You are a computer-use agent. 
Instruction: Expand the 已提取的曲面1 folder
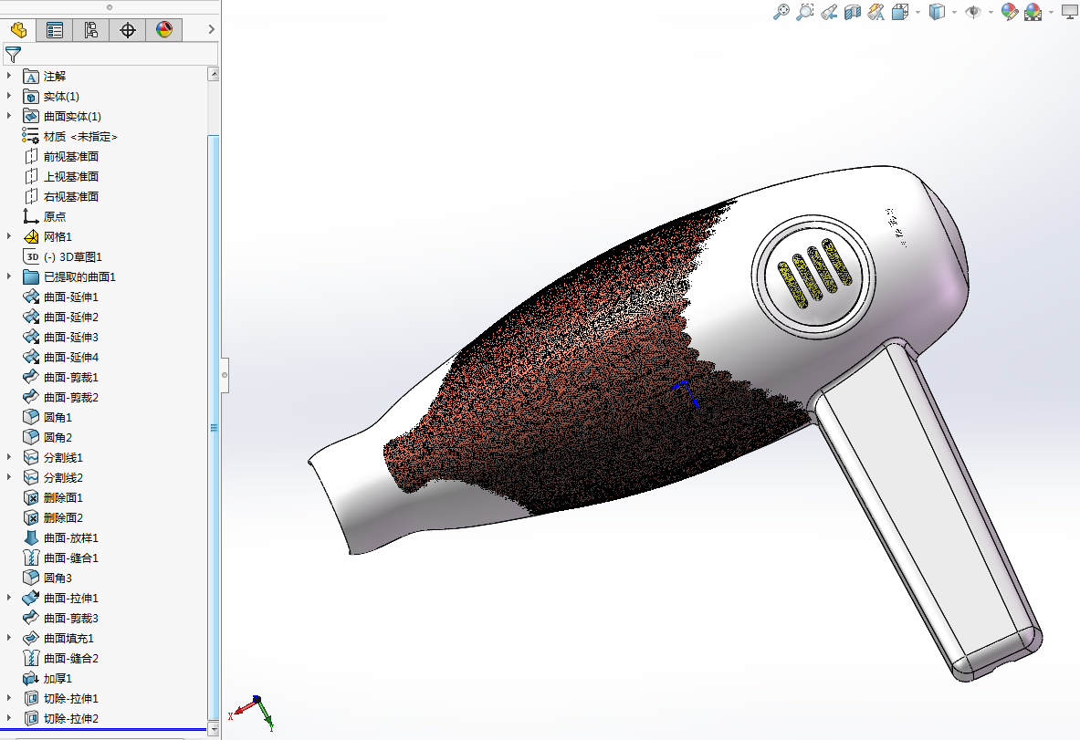pos(9,276)
